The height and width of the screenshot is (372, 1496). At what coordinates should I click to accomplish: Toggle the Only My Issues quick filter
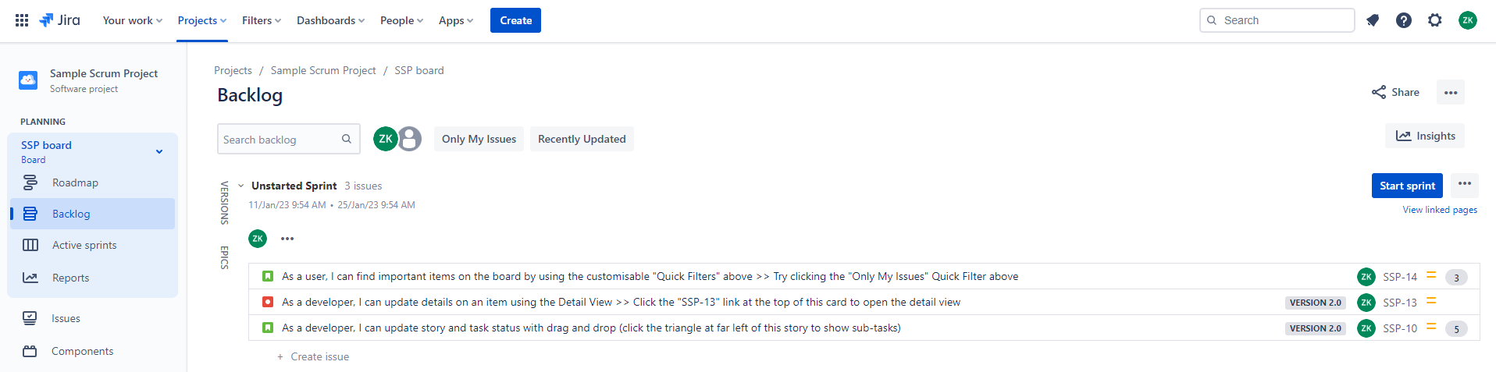tap(479, 139)
